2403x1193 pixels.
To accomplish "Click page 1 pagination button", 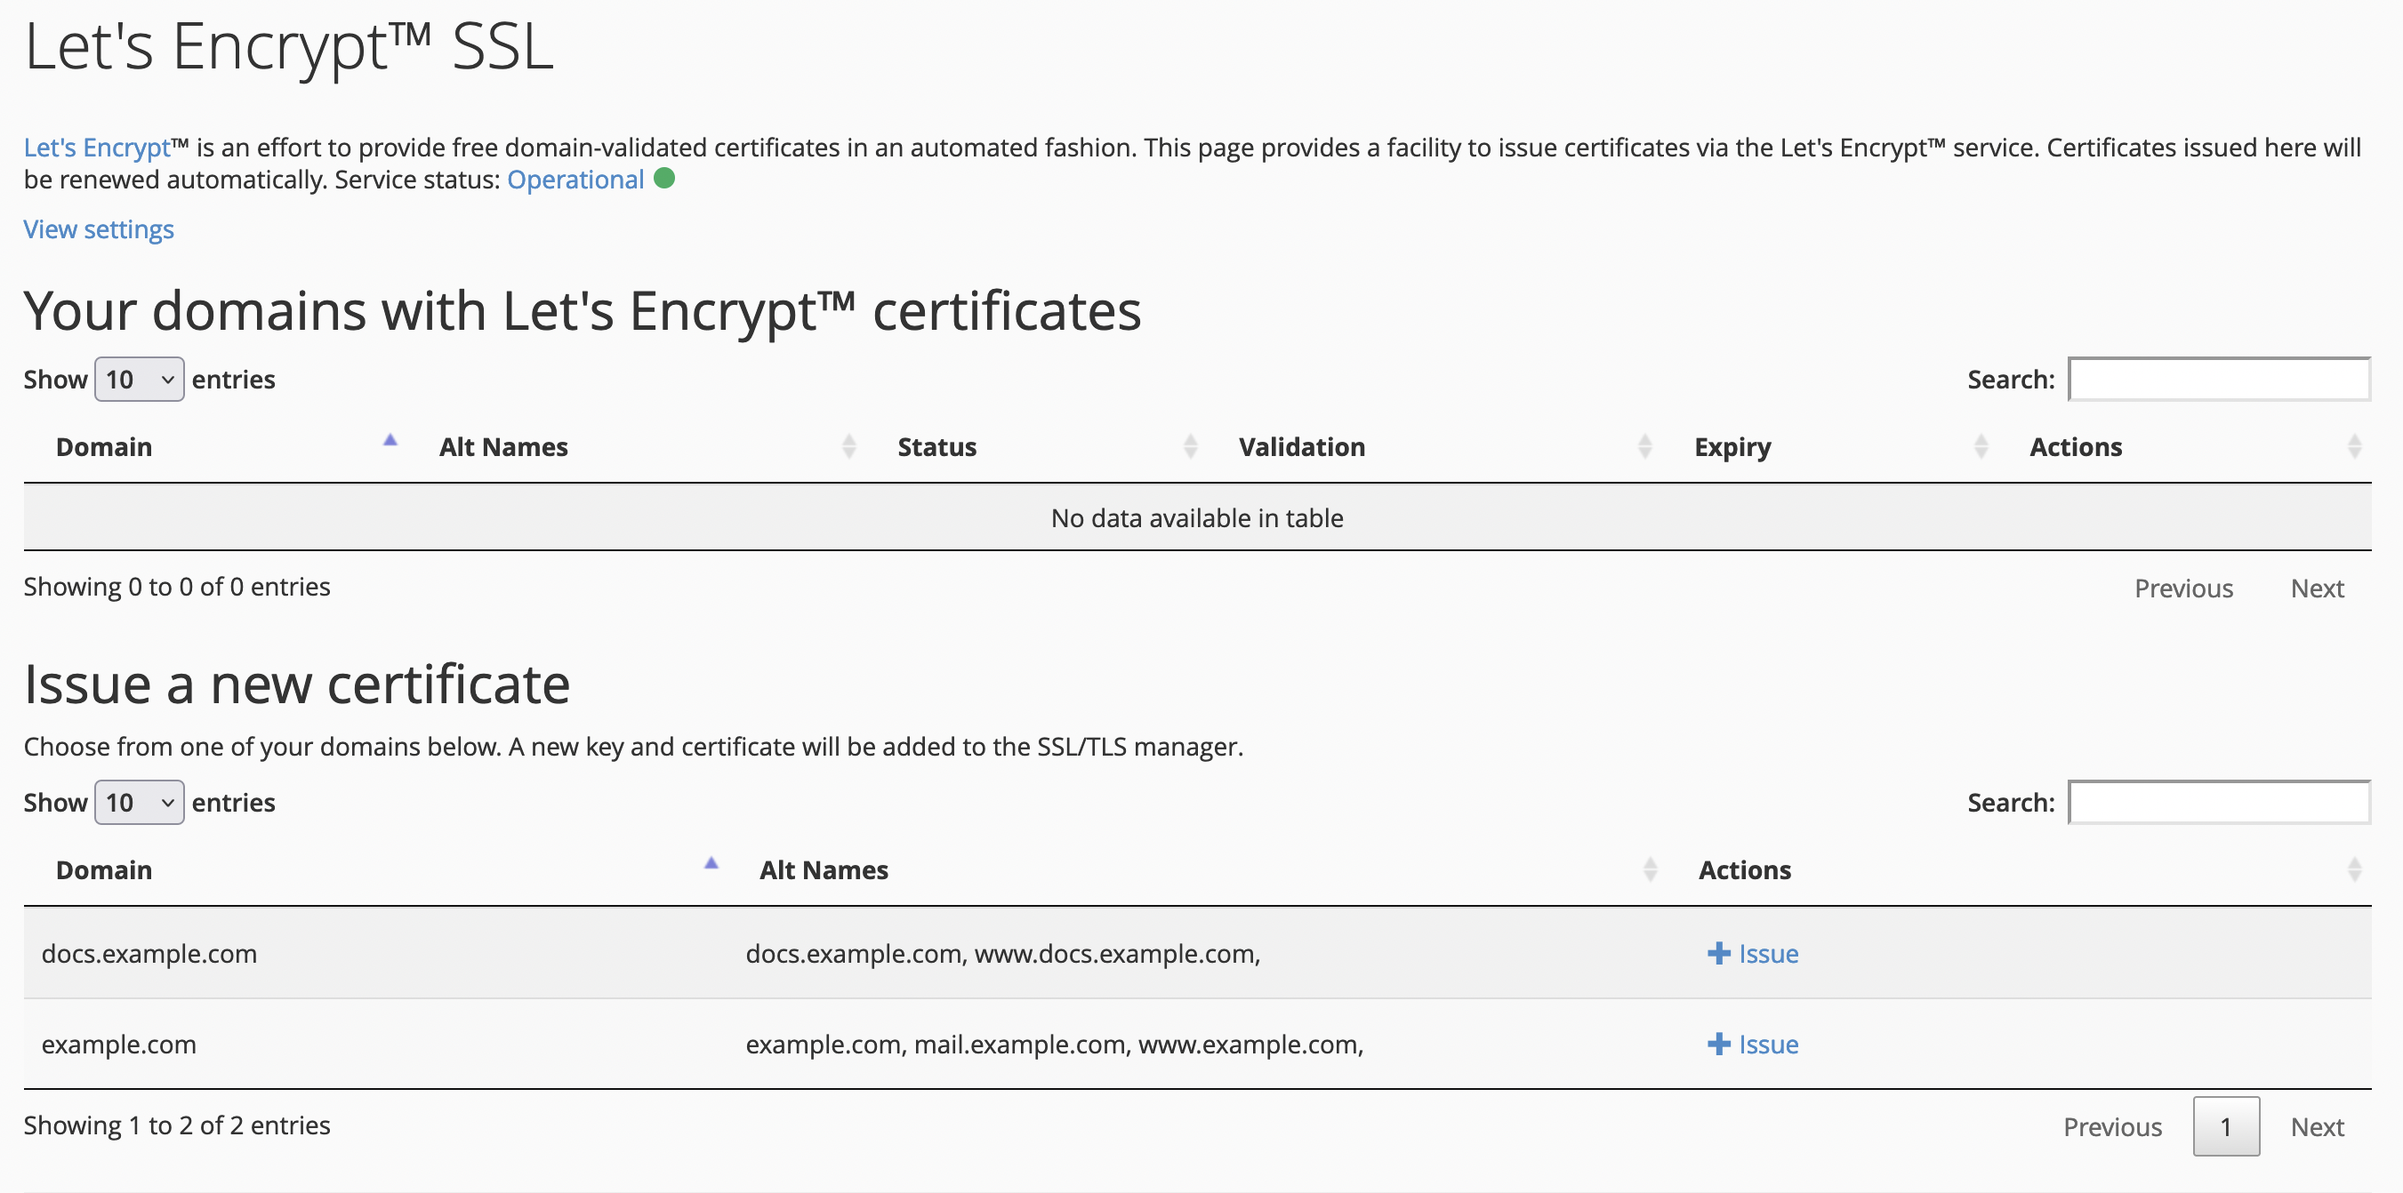I will (2226, 1127).
